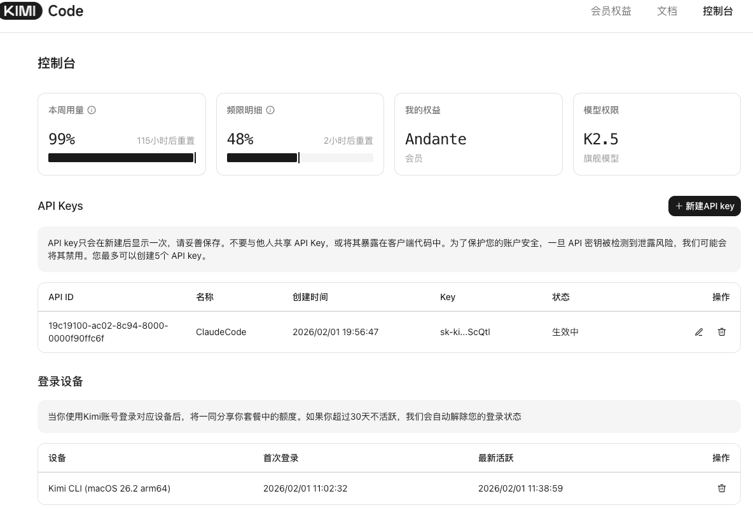
Task: Select the API ID text
Action: click(x=108, y=332)
